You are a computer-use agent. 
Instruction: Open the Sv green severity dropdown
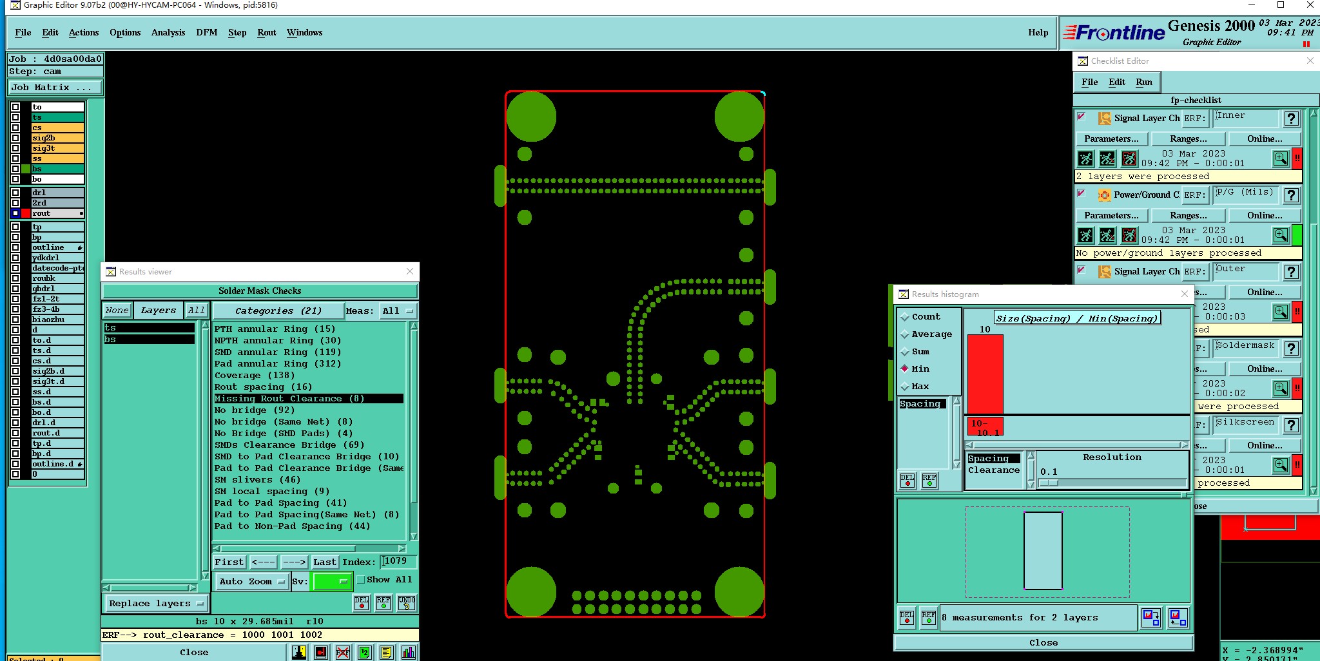[331, 581]
